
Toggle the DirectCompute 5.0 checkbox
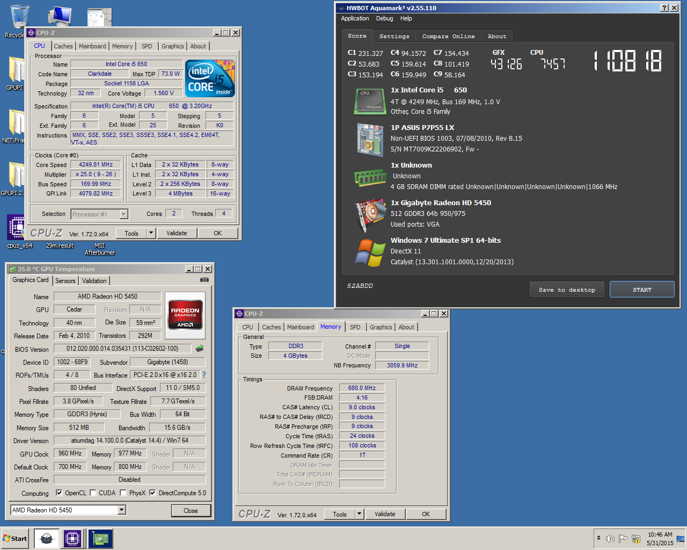click(152, 493)
